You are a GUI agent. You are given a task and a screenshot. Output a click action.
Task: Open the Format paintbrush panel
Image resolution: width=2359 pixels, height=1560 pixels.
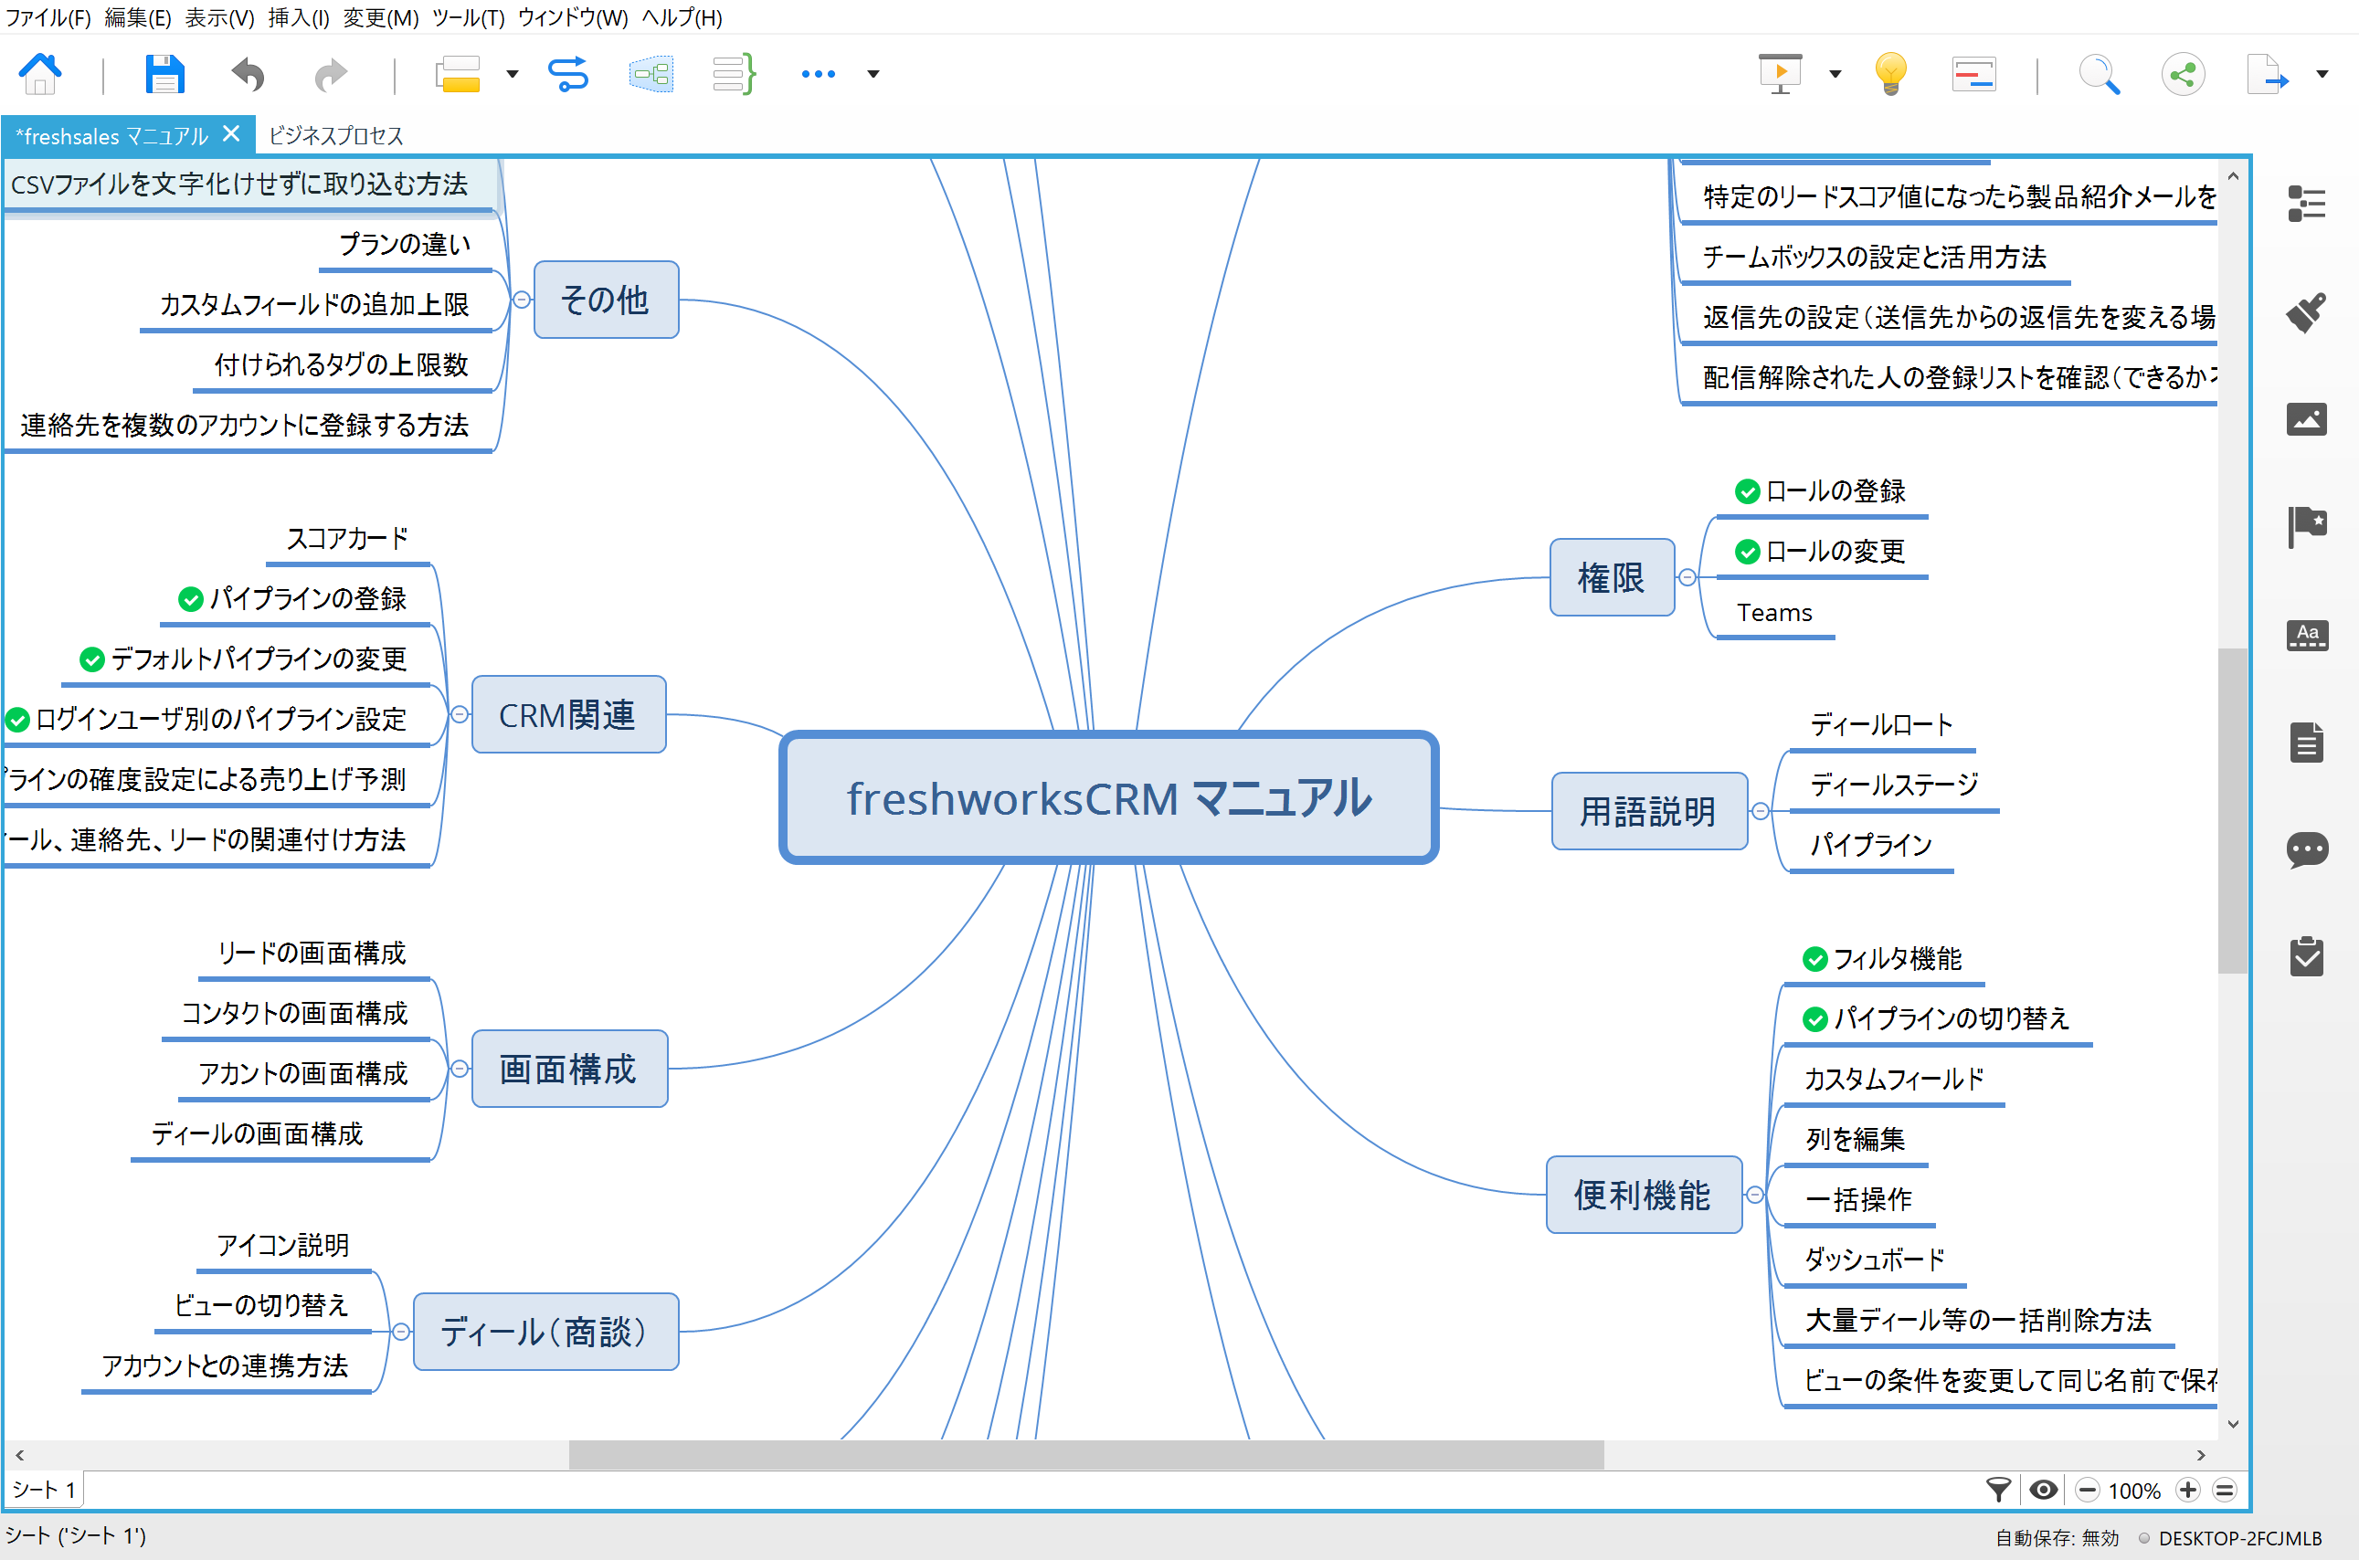pyautogui.click(x=2306, y=312)
